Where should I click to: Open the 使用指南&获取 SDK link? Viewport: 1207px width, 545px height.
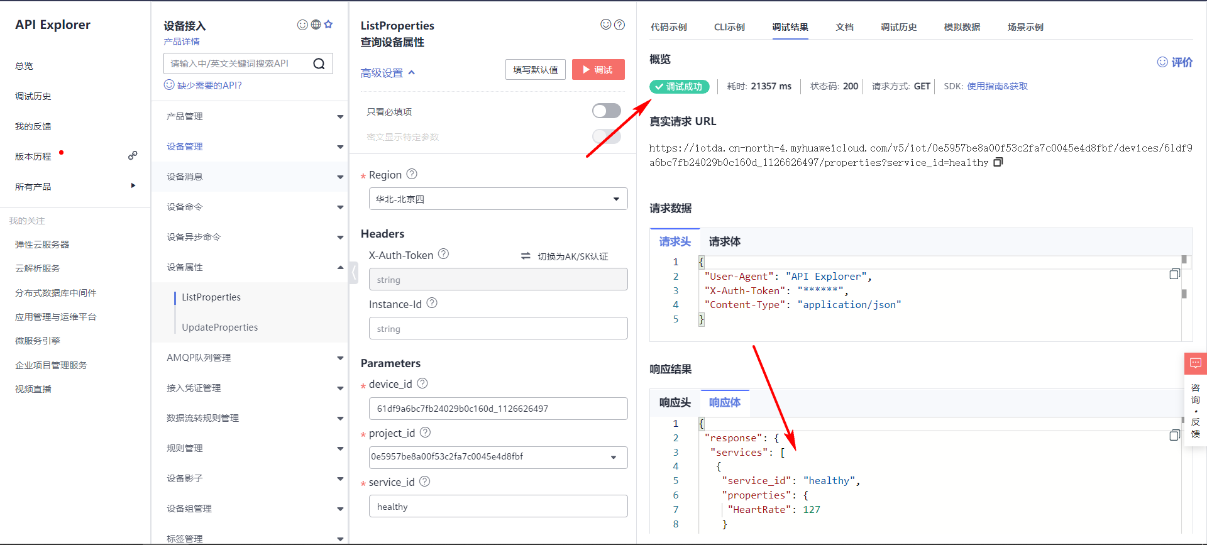point(997,86)
